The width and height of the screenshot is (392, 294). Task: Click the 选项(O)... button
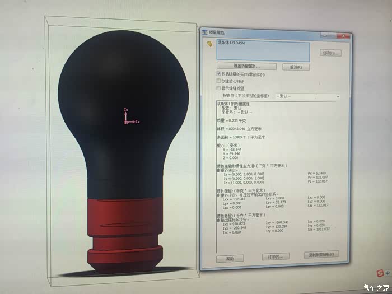[330, 53]
